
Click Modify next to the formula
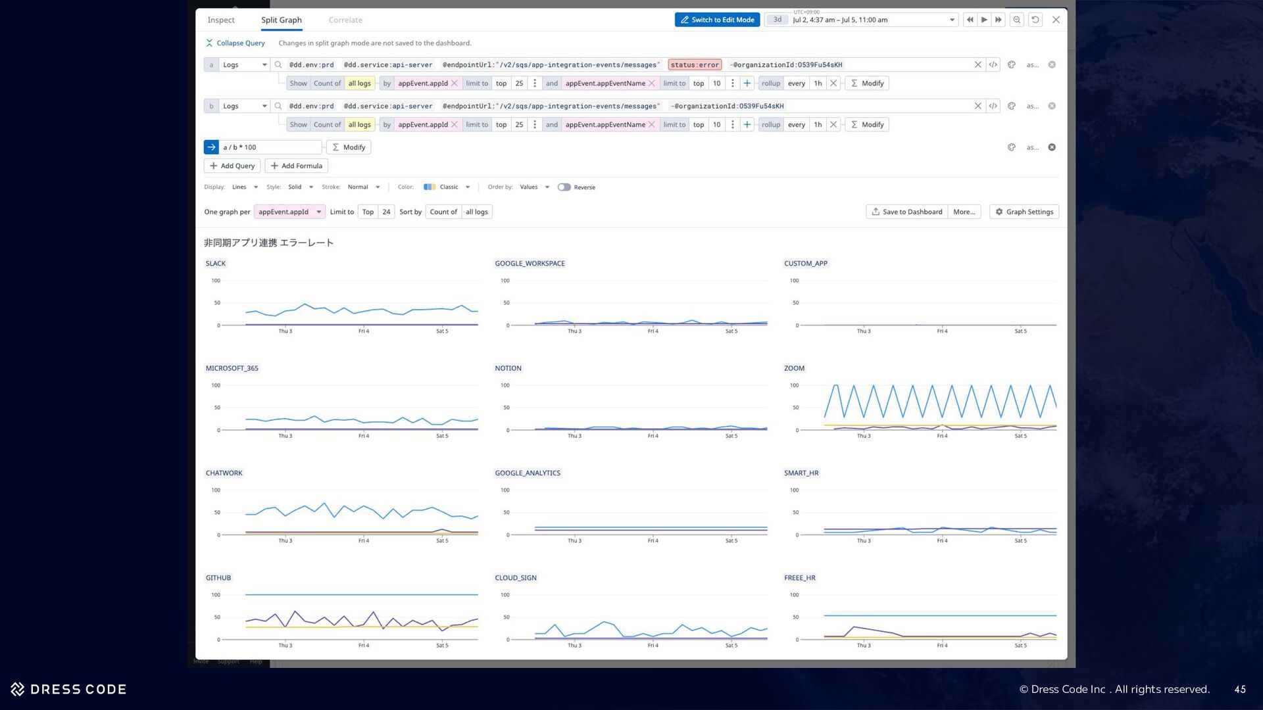click(349, 147)
